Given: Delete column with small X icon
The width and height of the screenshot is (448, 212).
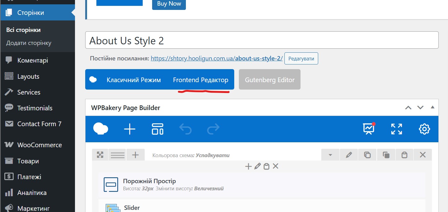Looking at the screenshot, I should [x=275, y=166].
